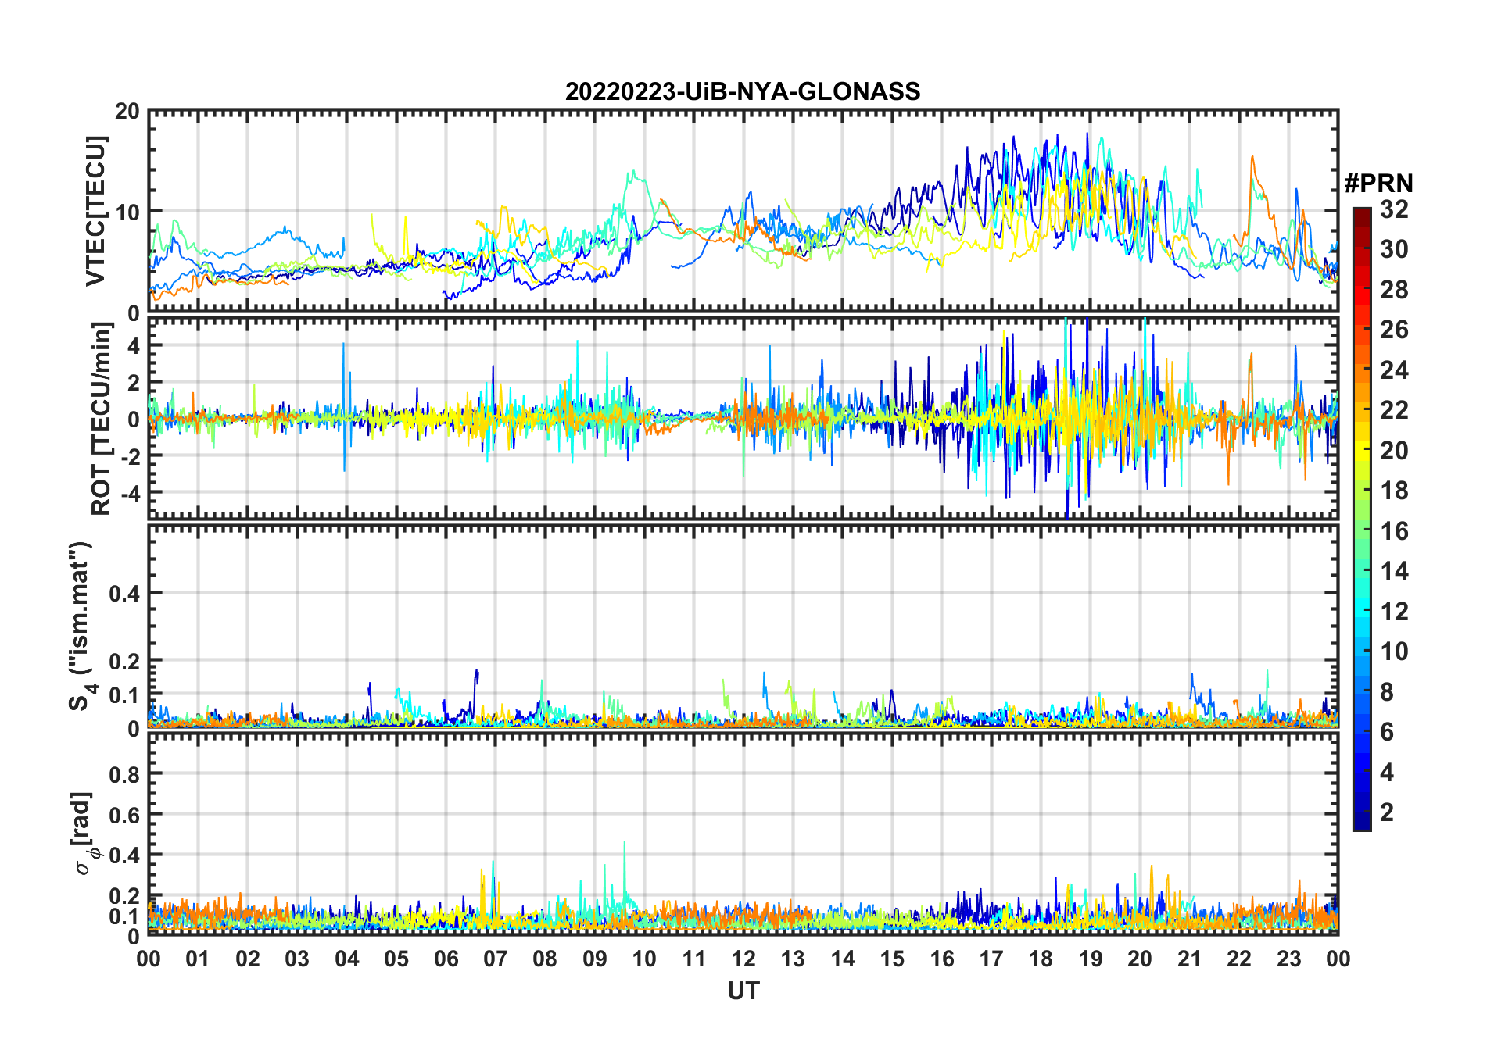Click the colorbar tick label 32

1394,209
